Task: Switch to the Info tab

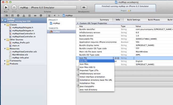Action: tap(118, 20)
